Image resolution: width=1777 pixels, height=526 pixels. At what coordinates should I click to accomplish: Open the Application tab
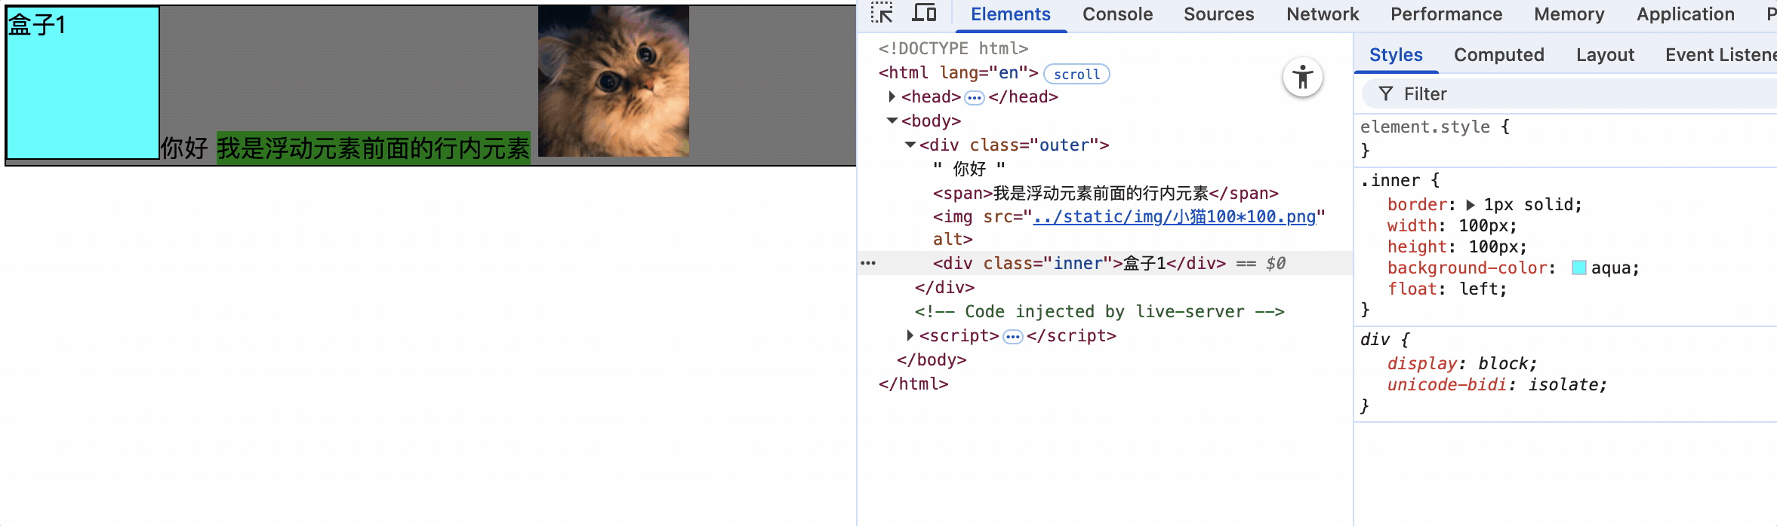(1685, 14)
